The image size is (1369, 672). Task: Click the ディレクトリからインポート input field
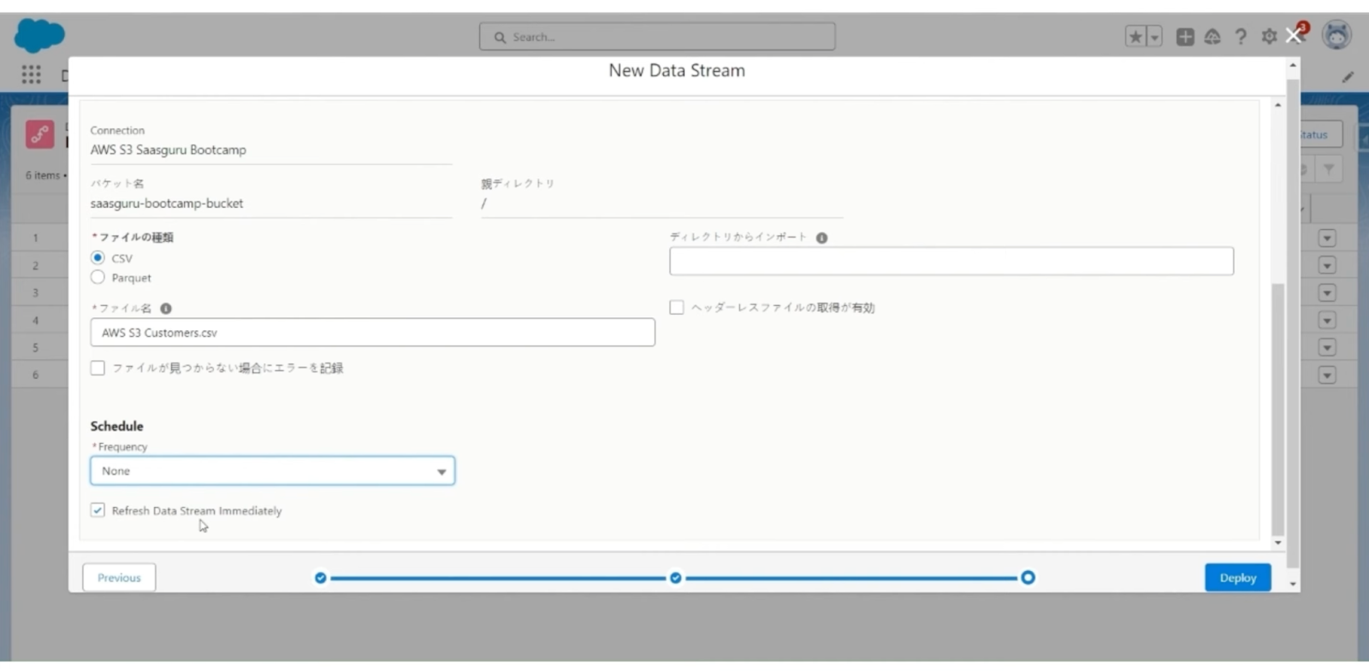click(951, 262)
